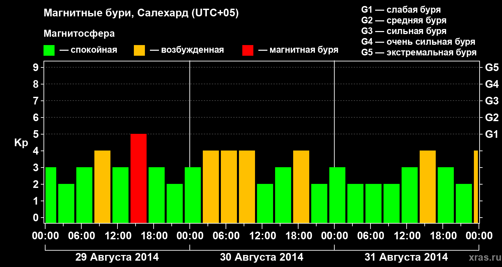Viewport: 502px width, 267px height.
Task: Click the '31 Августа 2014' date label
Action: pyautogui.click(x=406, y=257)
